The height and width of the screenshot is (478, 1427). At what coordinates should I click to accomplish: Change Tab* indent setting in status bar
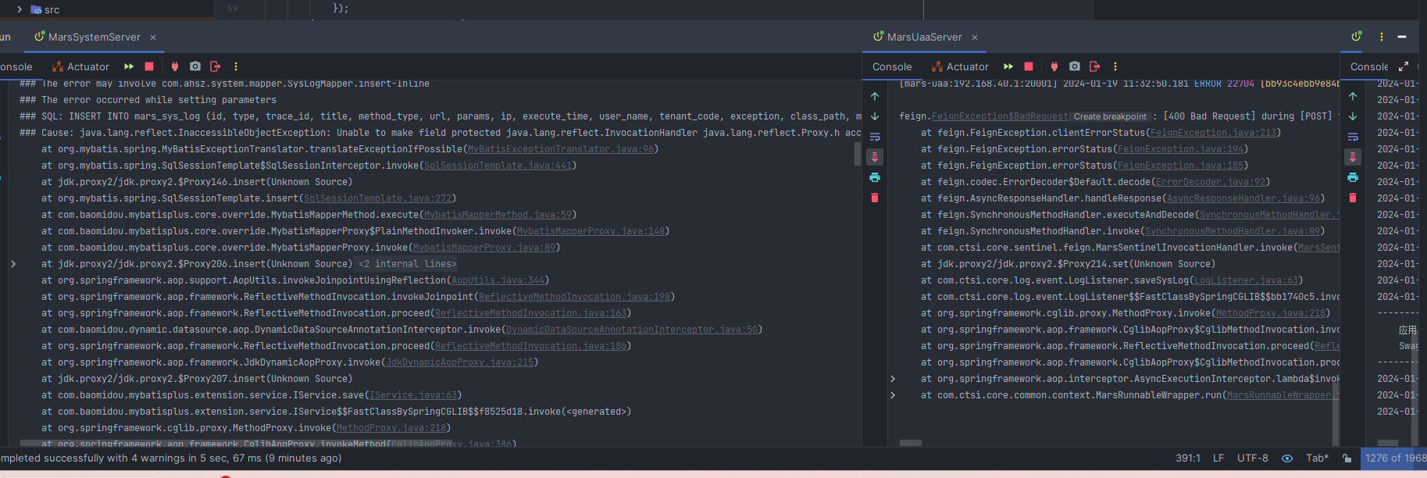tap(1317, 458)
